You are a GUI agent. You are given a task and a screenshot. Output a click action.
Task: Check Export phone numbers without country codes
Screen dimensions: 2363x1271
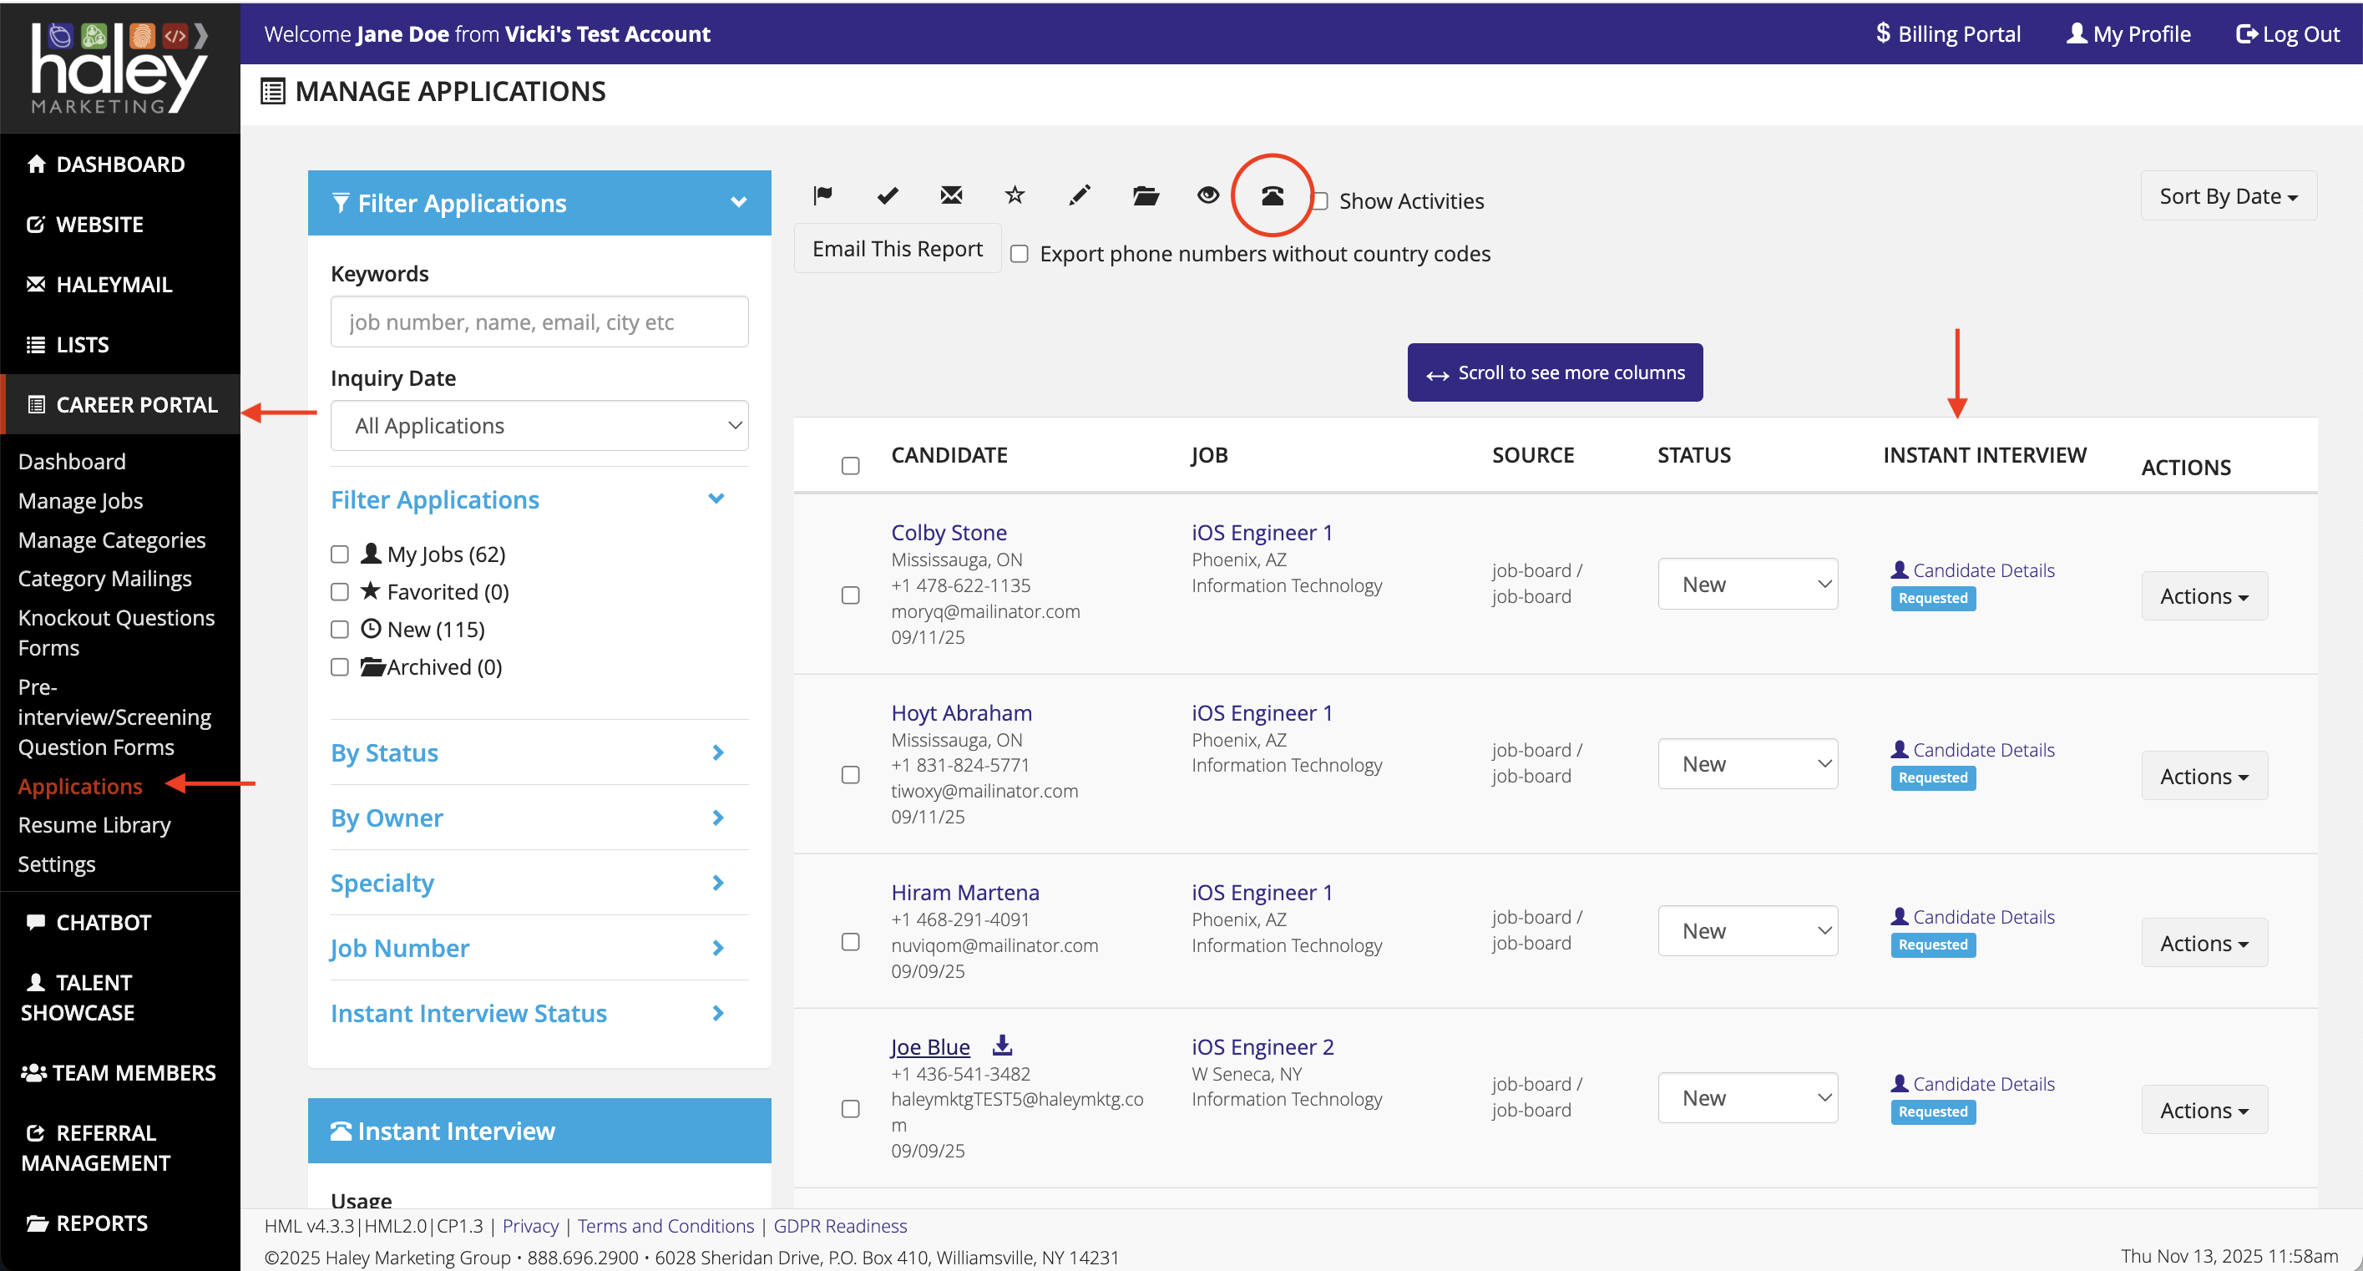click(x=1020, y=254)
